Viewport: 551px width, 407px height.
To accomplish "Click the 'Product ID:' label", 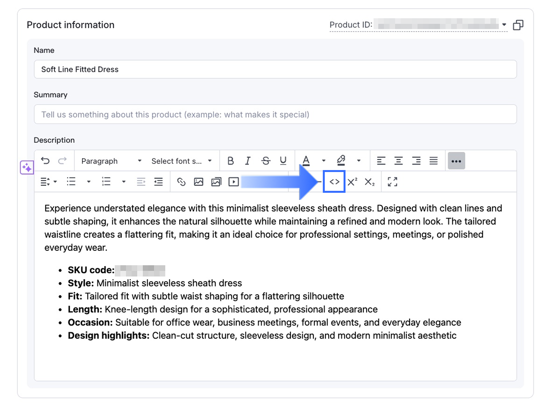I will [351, 25].
